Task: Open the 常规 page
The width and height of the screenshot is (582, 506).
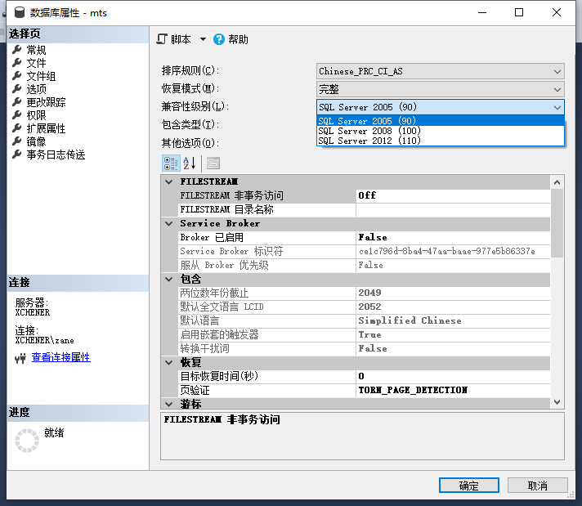Action: tap(36, 50)
